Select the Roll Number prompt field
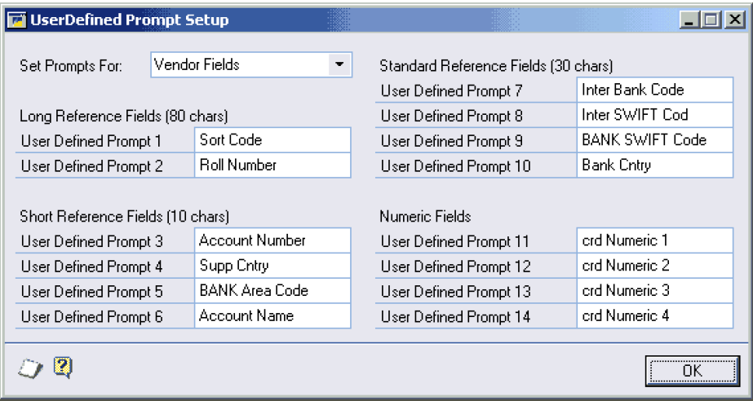Screen dimensions: 753x401 tap(272, 165)
